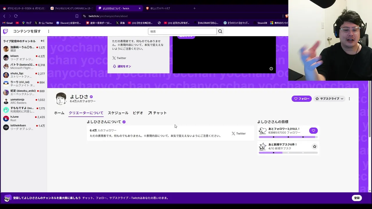Open Gmail bookmark
372x209 pixels.
click(x=7, y=23)
